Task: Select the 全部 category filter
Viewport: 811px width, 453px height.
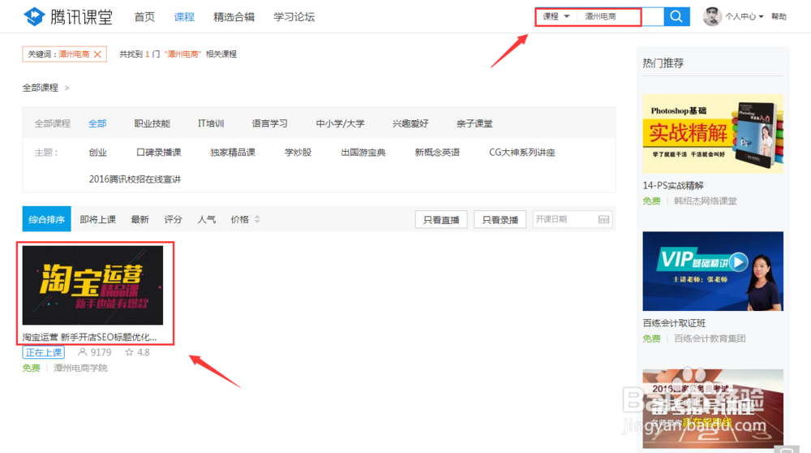Action: click(x=97, y=123)
